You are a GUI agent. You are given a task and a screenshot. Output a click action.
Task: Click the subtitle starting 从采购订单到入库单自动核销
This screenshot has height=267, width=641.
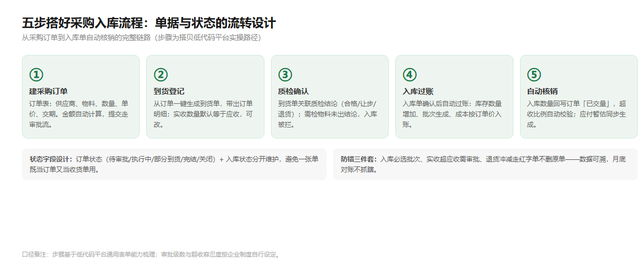[141, 38]
